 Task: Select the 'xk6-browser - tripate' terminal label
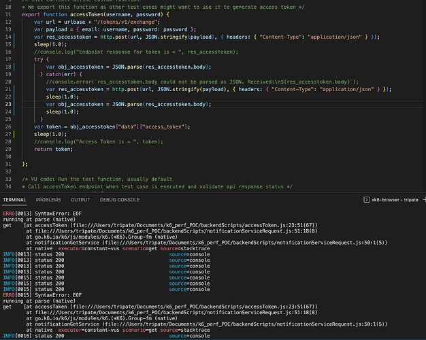click(395, 200)
